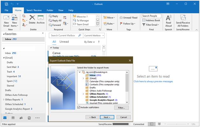Cancel the export dialog
This screenshot has width=200, height=127.
click(124, 117)
